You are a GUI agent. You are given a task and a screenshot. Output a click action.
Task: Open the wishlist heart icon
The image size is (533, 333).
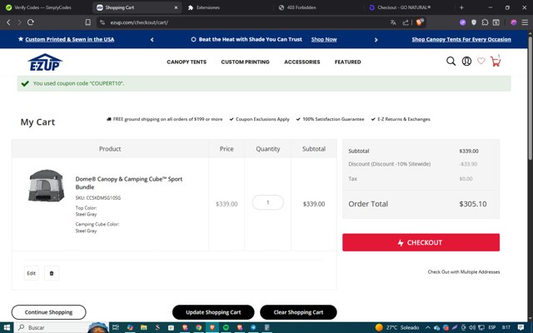pos(481,61)
